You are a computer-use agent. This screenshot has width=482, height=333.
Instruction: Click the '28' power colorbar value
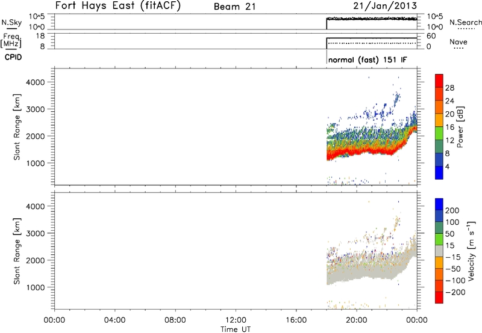pos(449,88)
